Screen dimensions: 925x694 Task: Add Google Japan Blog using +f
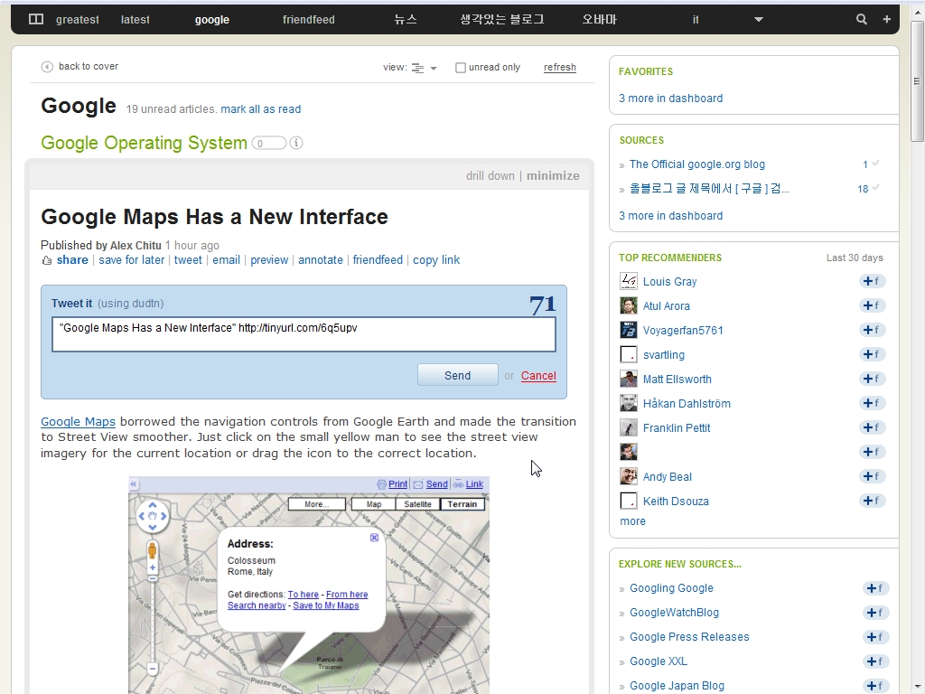pyautogui.click(x=875, y=686)
